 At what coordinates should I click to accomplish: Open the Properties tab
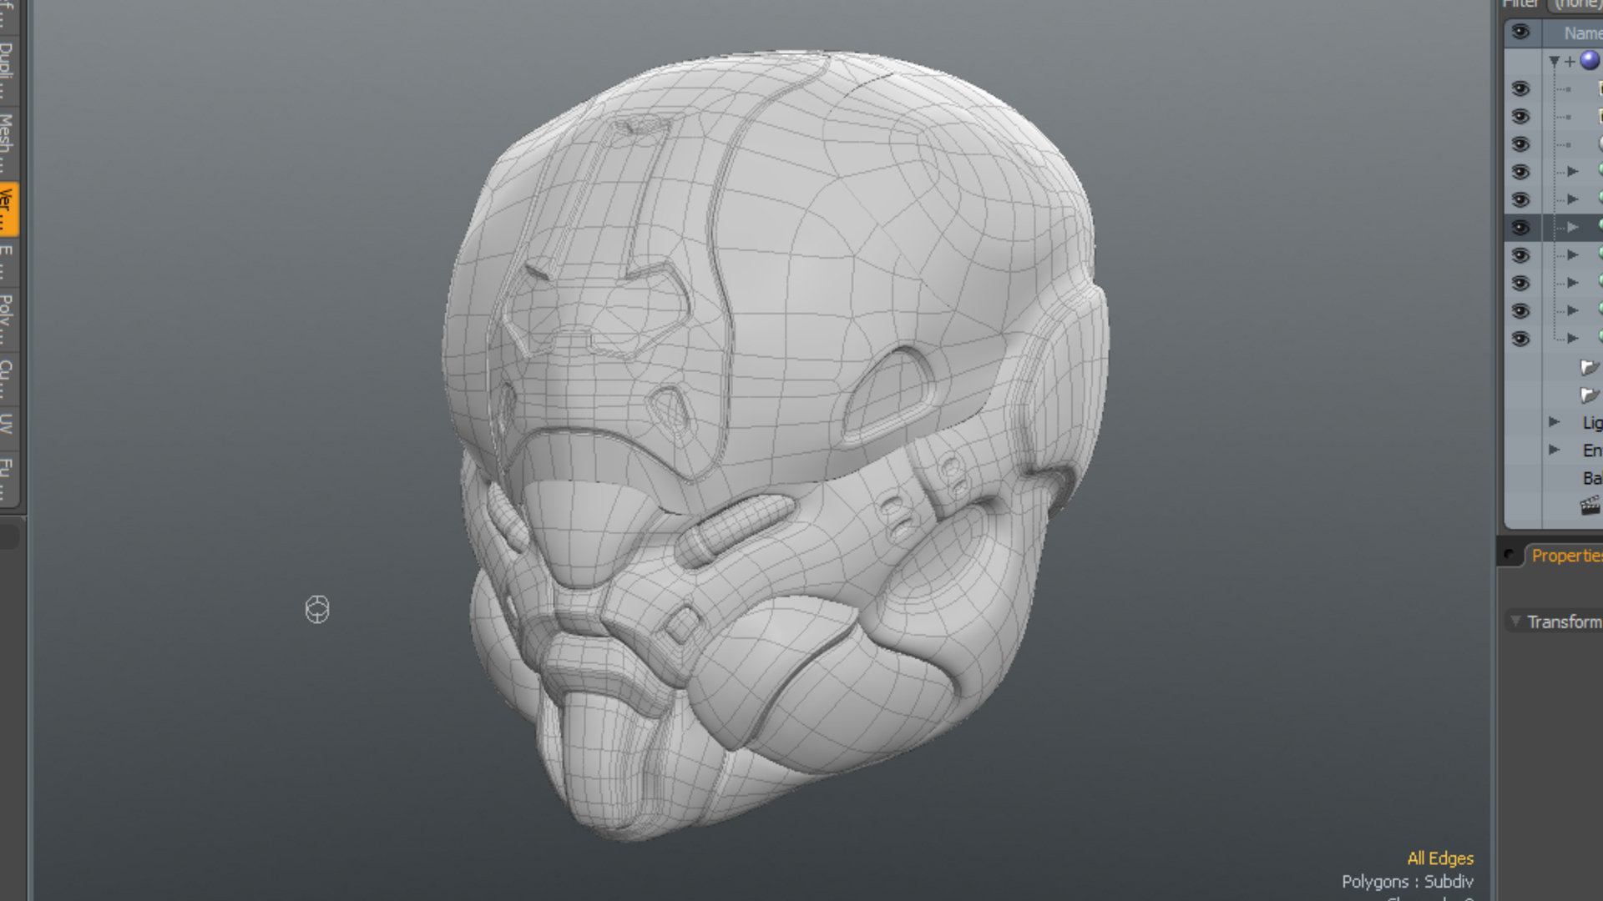pos(1566,556)
